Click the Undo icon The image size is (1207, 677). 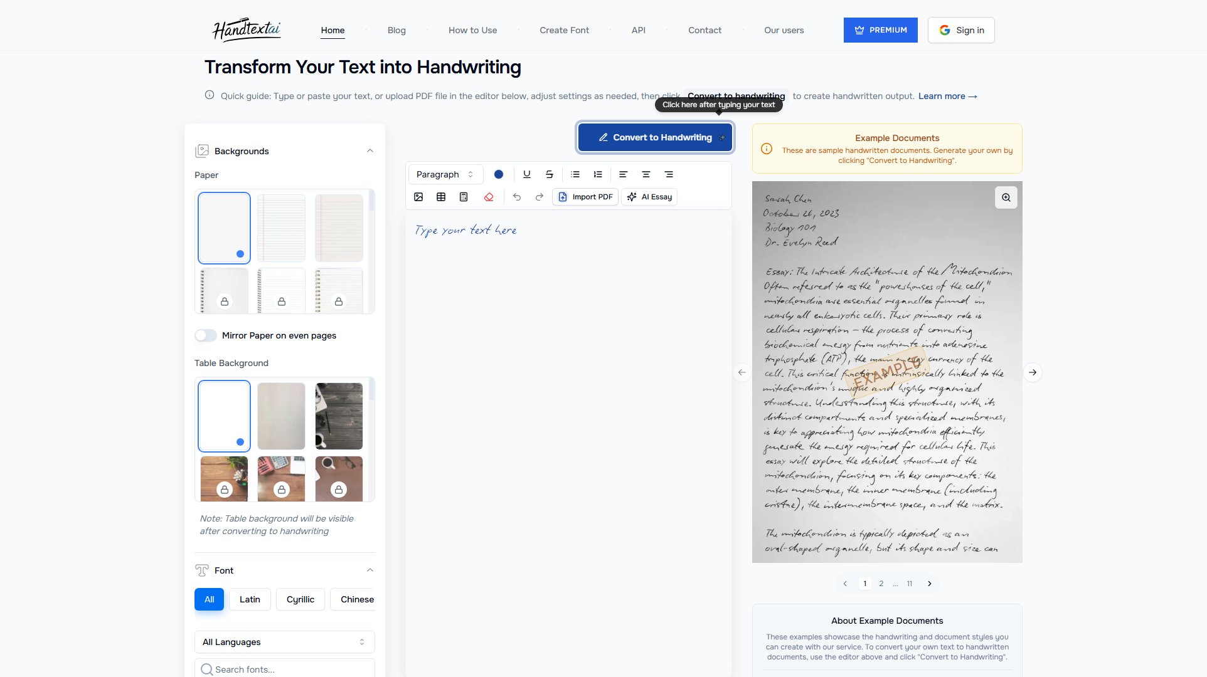tap(516, 197)
